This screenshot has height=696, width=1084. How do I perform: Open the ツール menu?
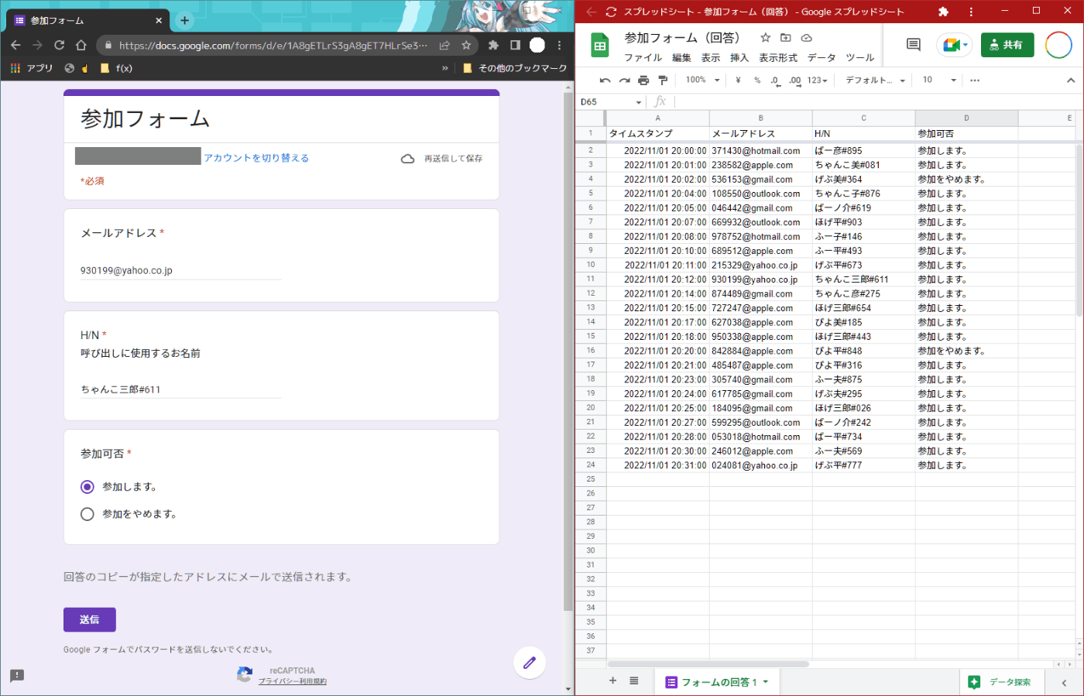[859, 58]
